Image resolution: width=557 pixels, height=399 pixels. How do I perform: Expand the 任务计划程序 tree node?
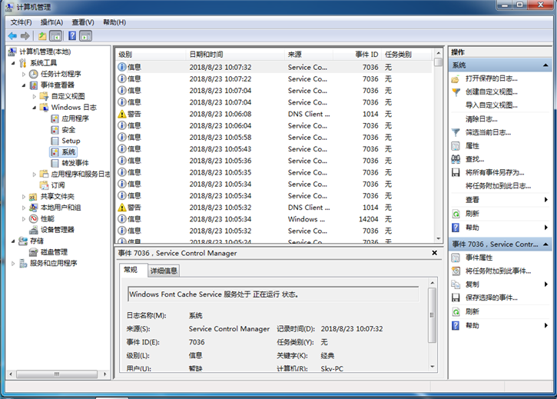click(24, 74)
